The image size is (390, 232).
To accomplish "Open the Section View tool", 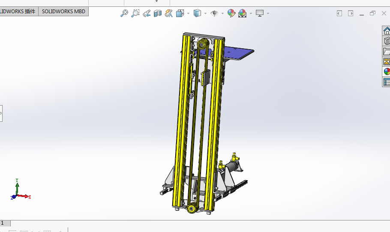I will tap(158, 13).
